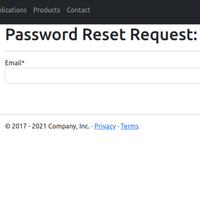The image size is (200, 200).
Task: Open the Privacy link in footer
Action: (105, 126)
